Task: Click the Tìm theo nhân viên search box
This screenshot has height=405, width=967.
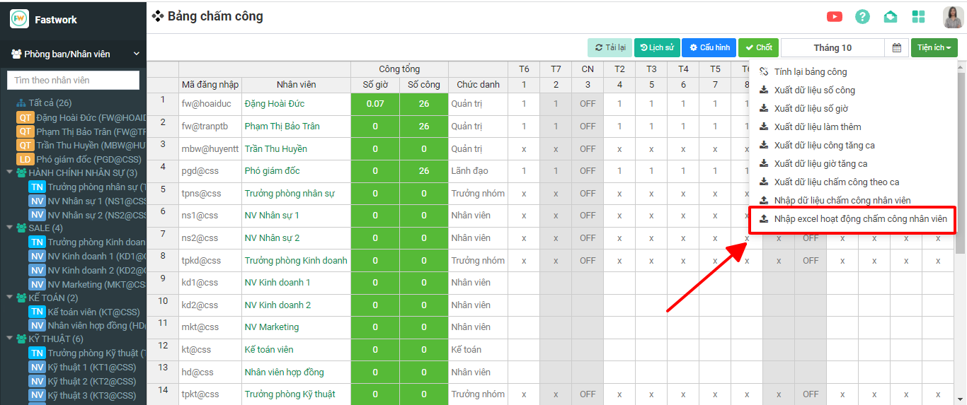Action: click(x=73, y=81)
